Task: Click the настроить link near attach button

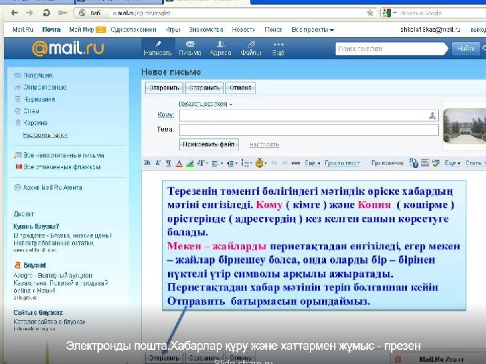Action: coord(265,144)
